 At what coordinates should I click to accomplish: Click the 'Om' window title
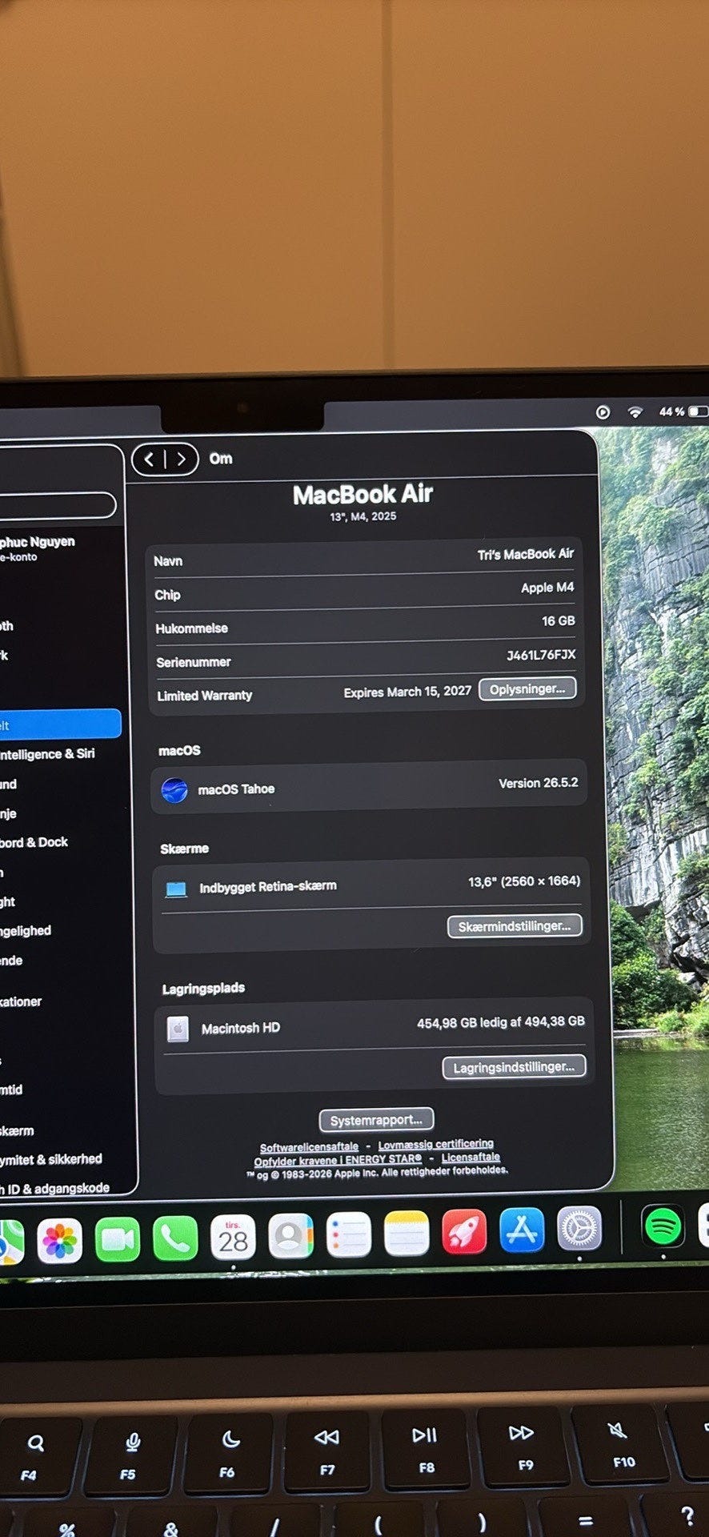point(221,459)
